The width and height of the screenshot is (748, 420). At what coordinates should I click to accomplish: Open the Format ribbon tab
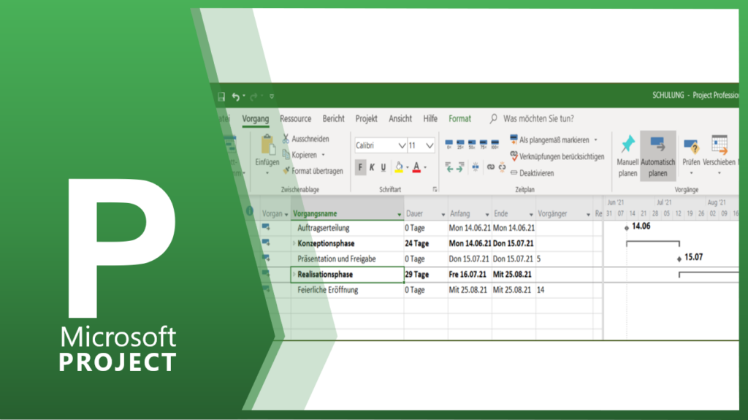pos(460,119)
